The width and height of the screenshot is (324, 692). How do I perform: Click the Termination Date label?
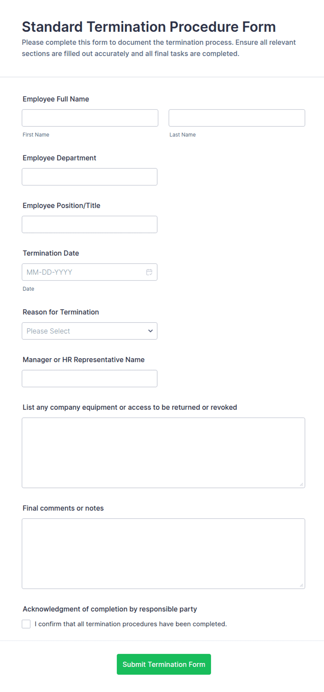coord(51,253)
